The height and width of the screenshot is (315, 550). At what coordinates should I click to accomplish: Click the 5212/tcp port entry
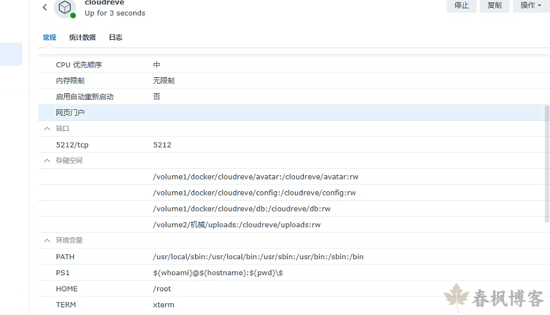73,145
